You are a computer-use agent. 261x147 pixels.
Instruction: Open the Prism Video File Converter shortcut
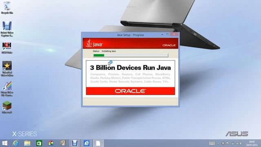pyautogui.click(x=7, y=89)
